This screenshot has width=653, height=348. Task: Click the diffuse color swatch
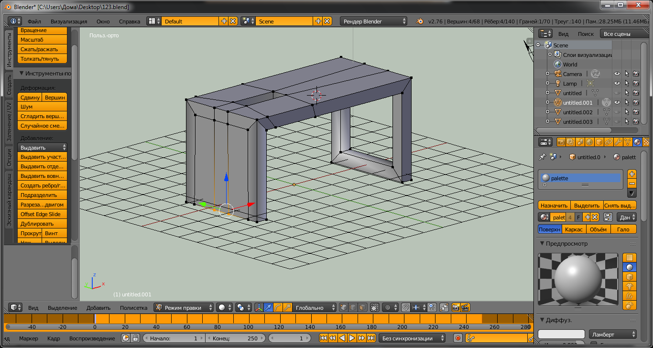[x=562, y=334]
